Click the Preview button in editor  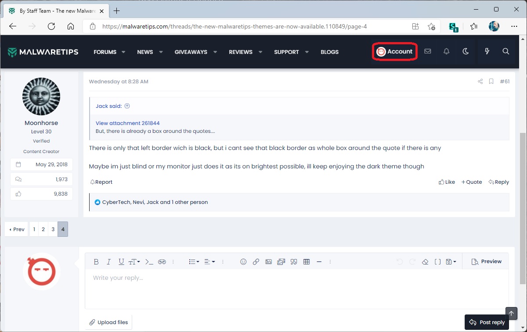[486, 261]
